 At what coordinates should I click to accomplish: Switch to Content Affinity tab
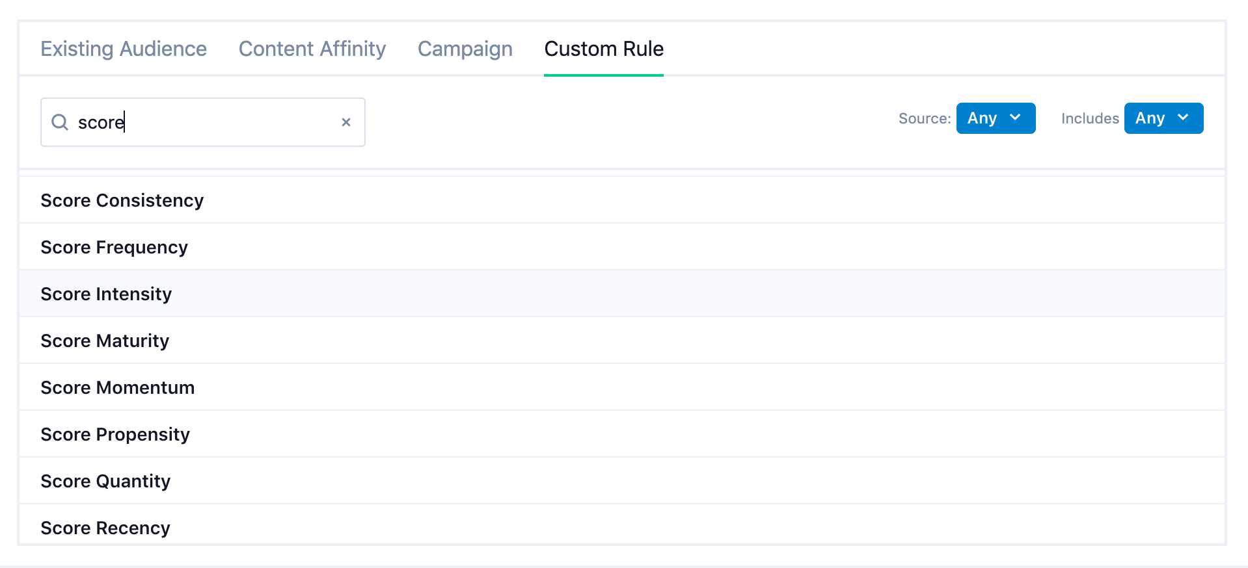coord(312,49)
